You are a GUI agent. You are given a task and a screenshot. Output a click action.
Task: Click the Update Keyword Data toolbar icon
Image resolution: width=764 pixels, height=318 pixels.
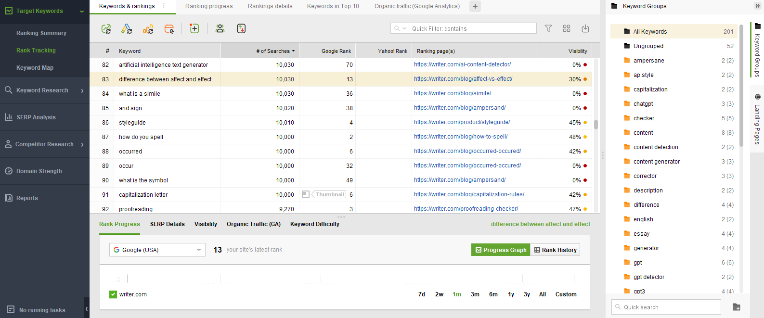127,29
